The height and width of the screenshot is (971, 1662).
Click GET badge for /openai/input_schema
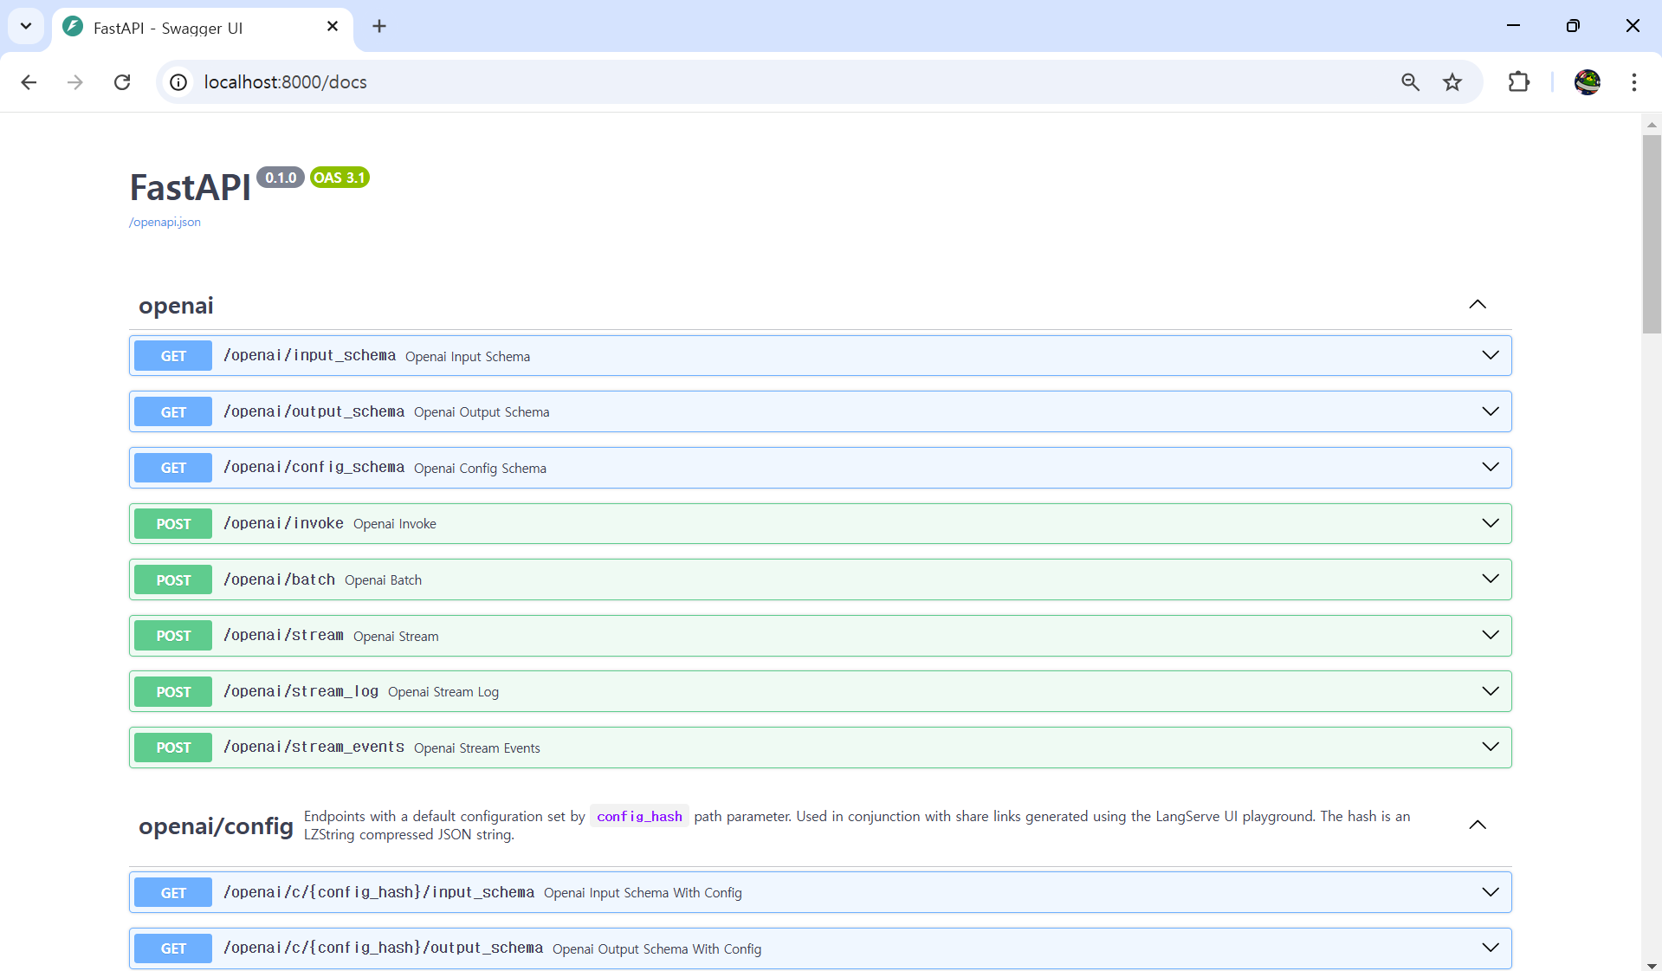[173, 356]
